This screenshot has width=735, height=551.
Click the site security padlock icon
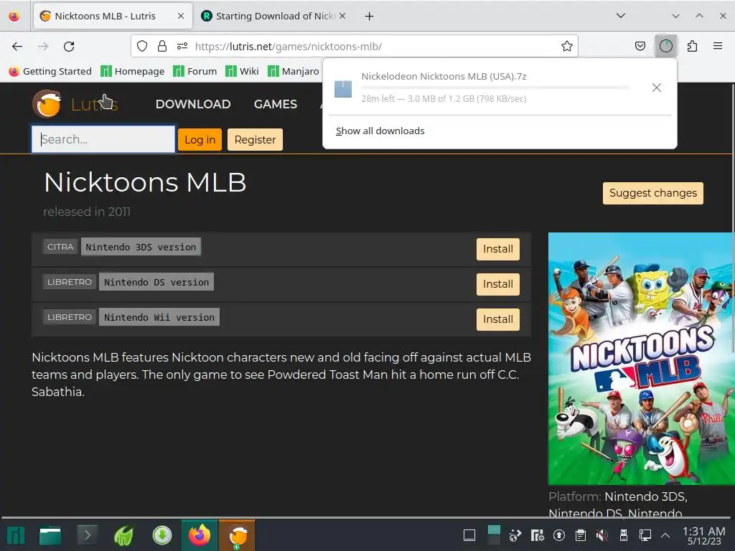pos(161,46)
